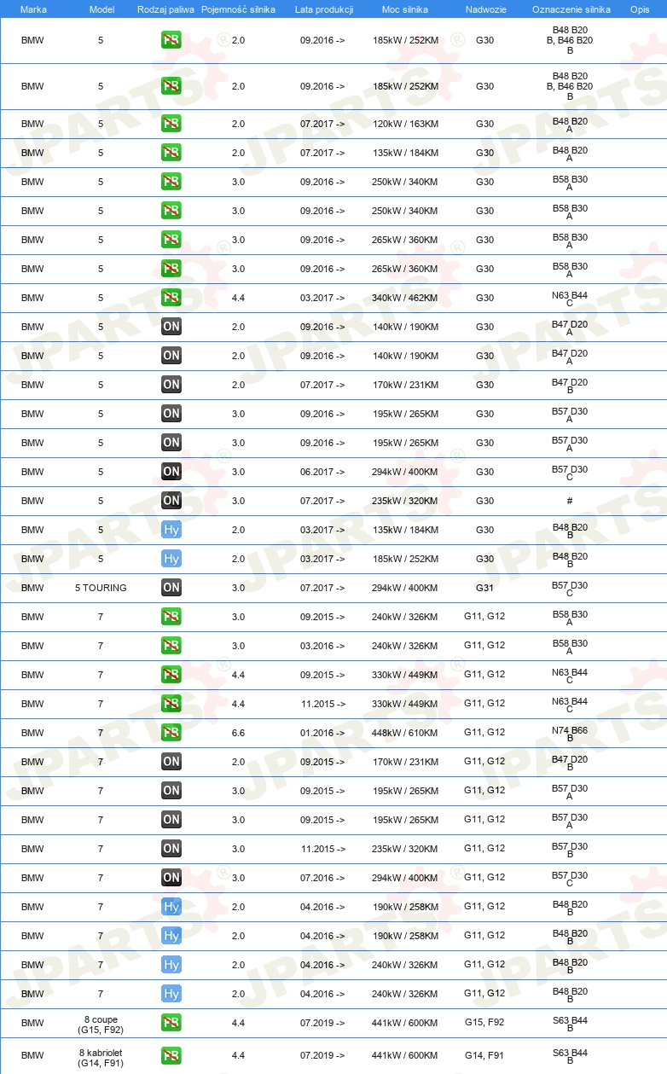
Task: Click the petrol icon in the 4.4 11.2015 row
Action: [x=171, y=704]
